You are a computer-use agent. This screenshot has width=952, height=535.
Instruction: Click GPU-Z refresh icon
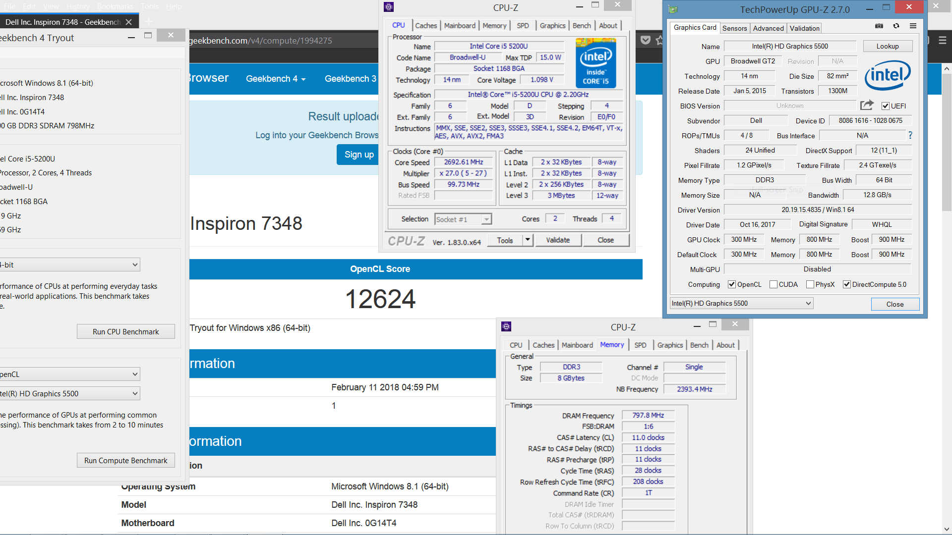pos(896,26)
